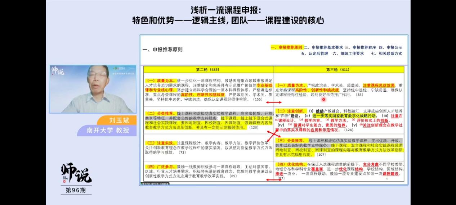
Task: Select the highlighted 一、申报推荐原则 tab
Action: (286, 47)
